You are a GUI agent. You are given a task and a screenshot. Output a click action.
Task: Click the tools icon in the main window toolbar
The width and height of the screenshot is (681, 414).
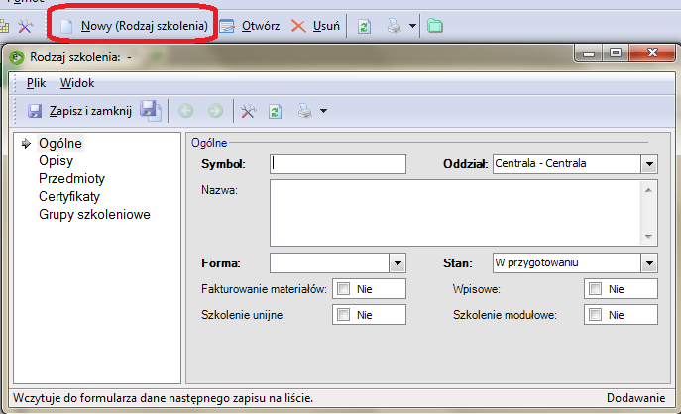(25, 27)
